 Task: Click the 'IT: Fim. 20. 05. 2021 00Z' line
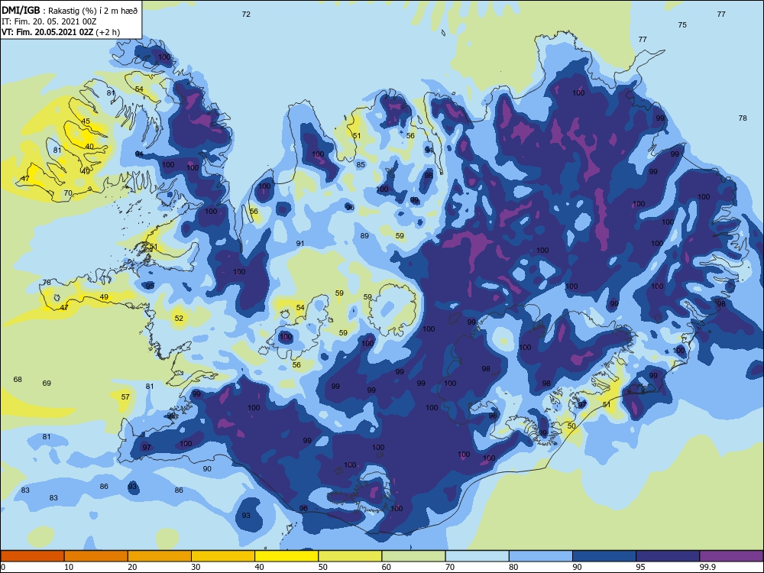coord(49,21)
